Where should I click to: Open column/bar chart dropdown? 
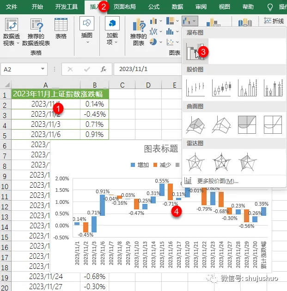pyautogui.click(x=156, y=21)
